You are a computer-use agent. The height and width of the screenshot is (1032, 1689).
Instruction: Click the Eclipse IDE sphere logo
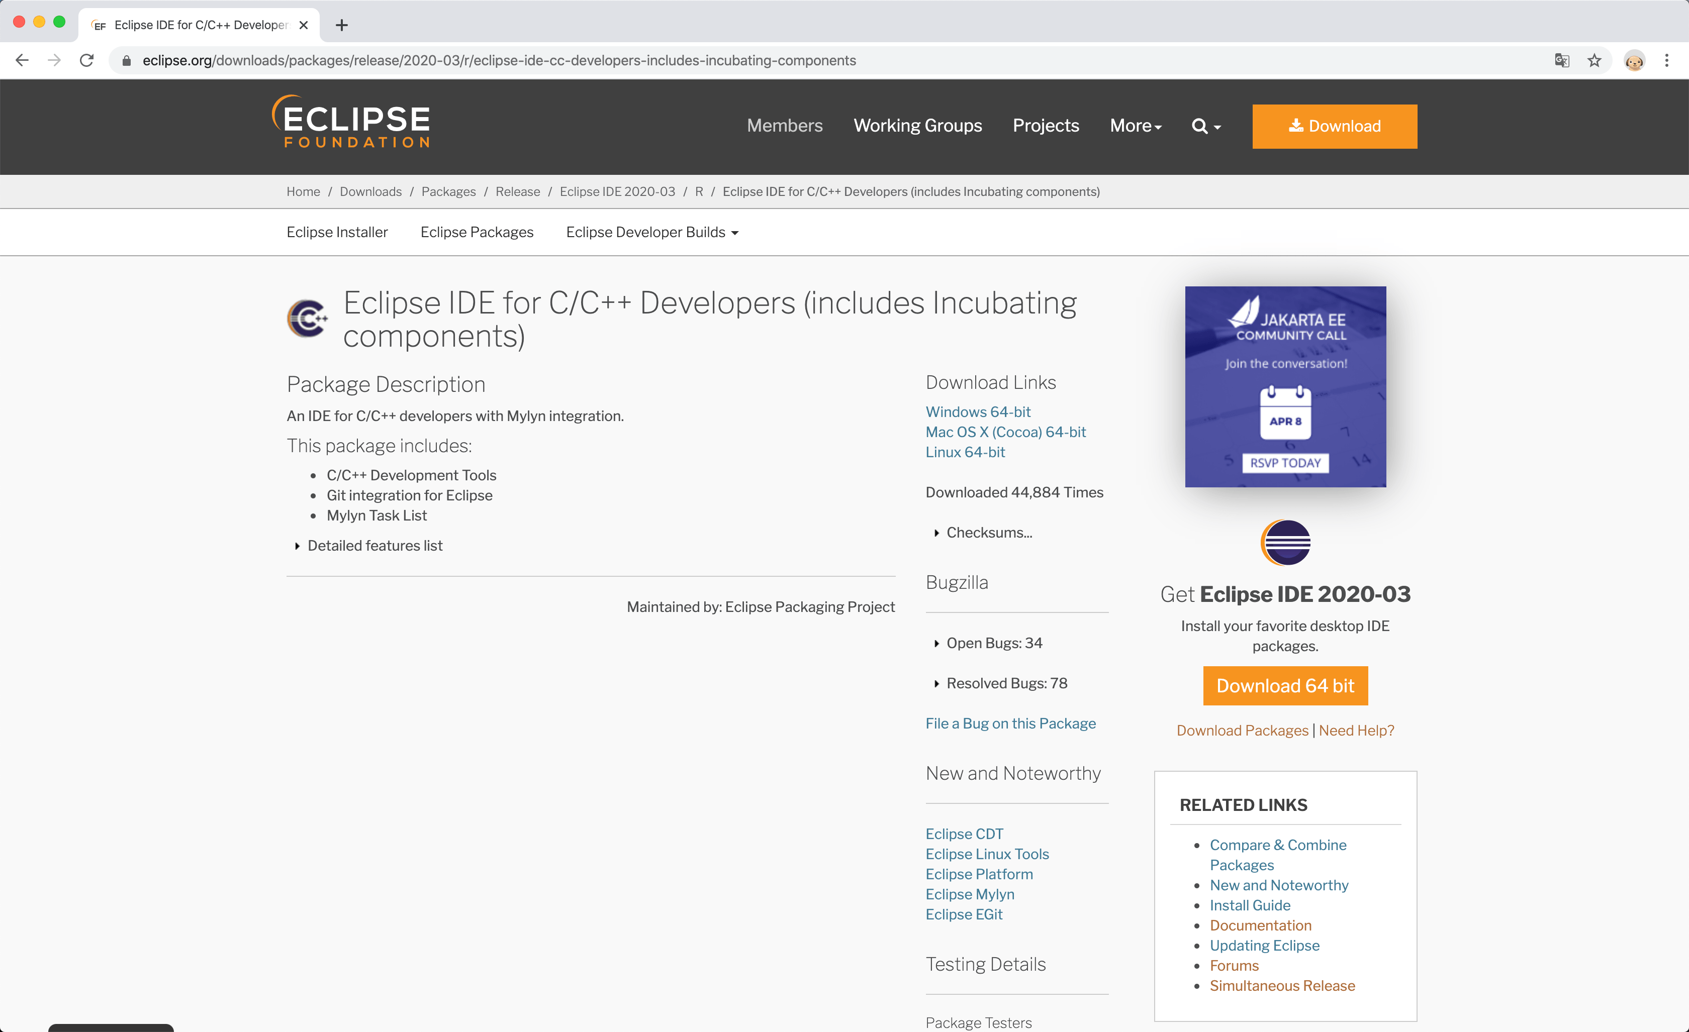[x=1285, y=542]
